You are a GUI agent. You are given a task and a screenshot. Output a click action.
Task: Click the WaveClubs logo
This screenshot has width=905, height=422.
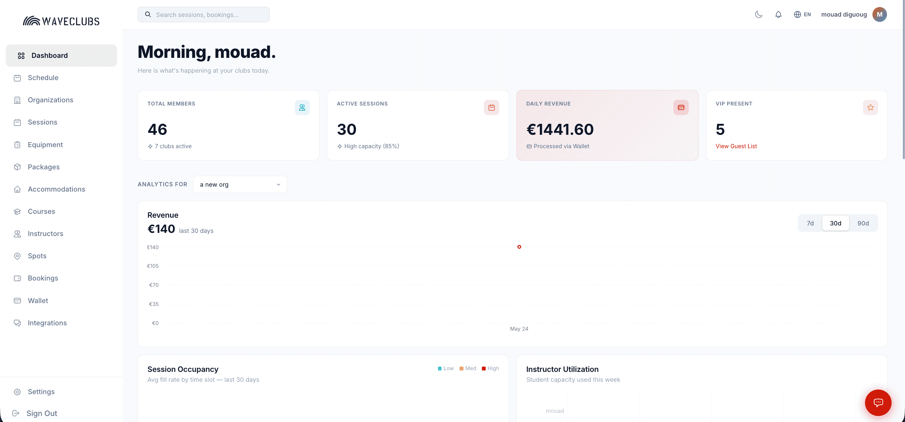[x=61, y=21]
